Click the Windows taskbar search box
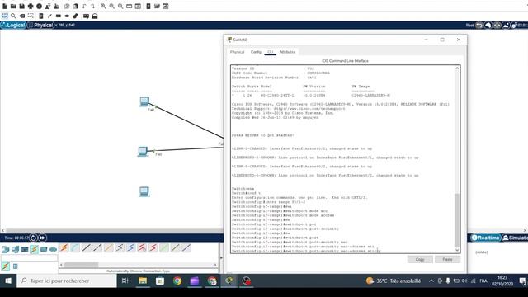The image size is (528, 297). tap(67, 280)
